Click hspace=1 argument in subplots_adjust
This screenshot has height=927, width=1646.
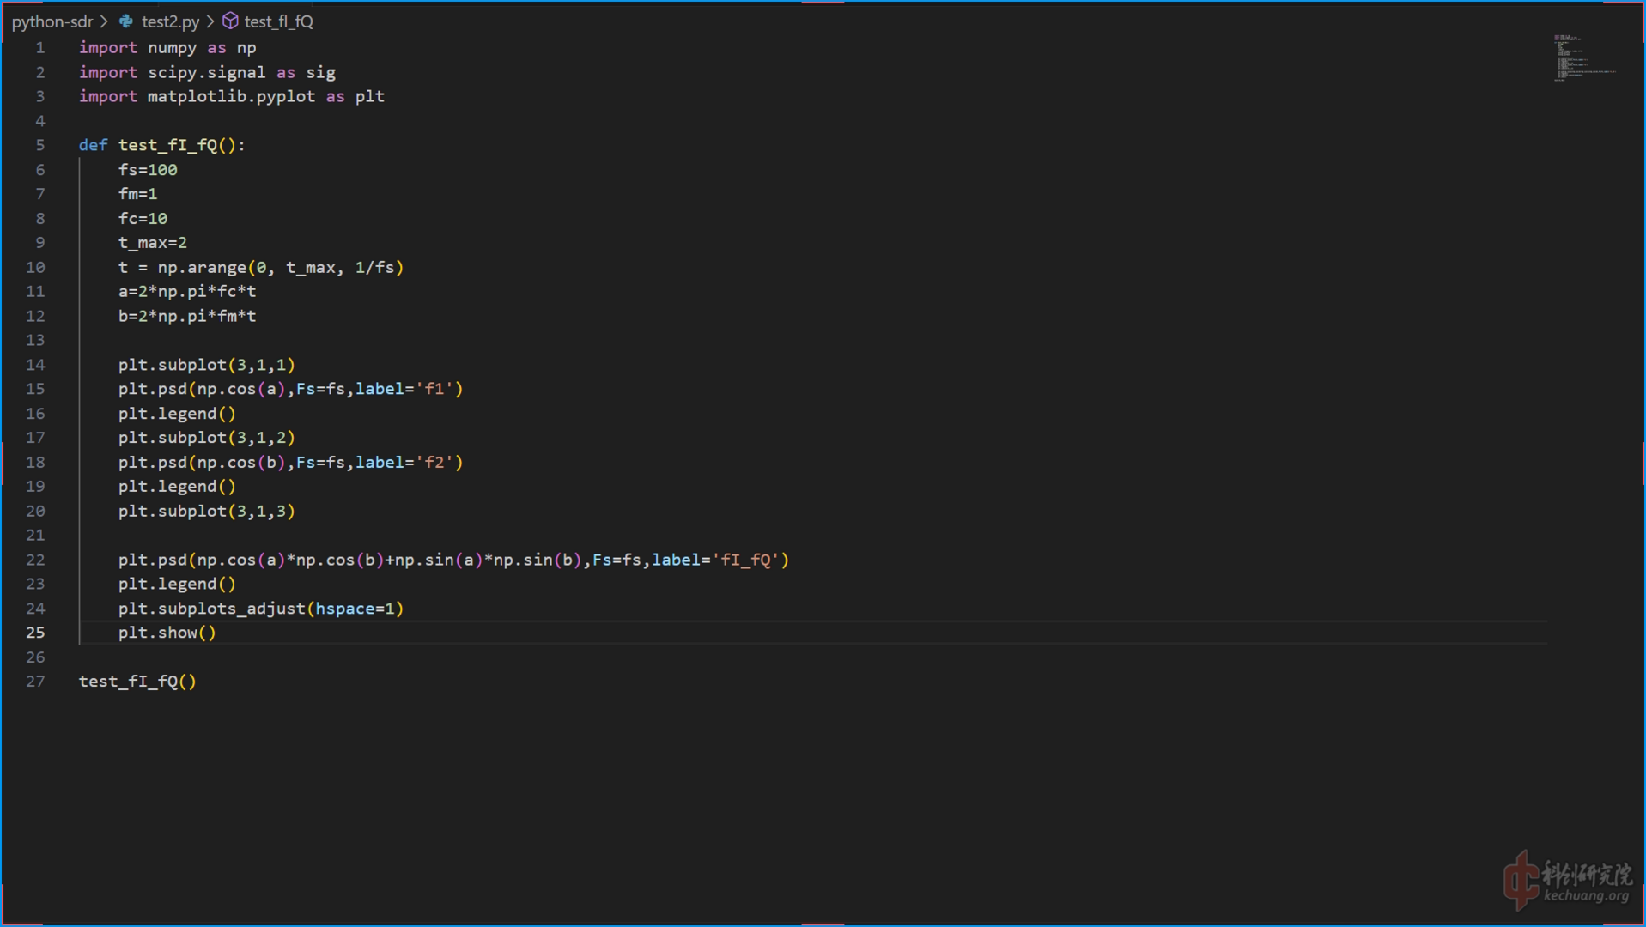355,609
